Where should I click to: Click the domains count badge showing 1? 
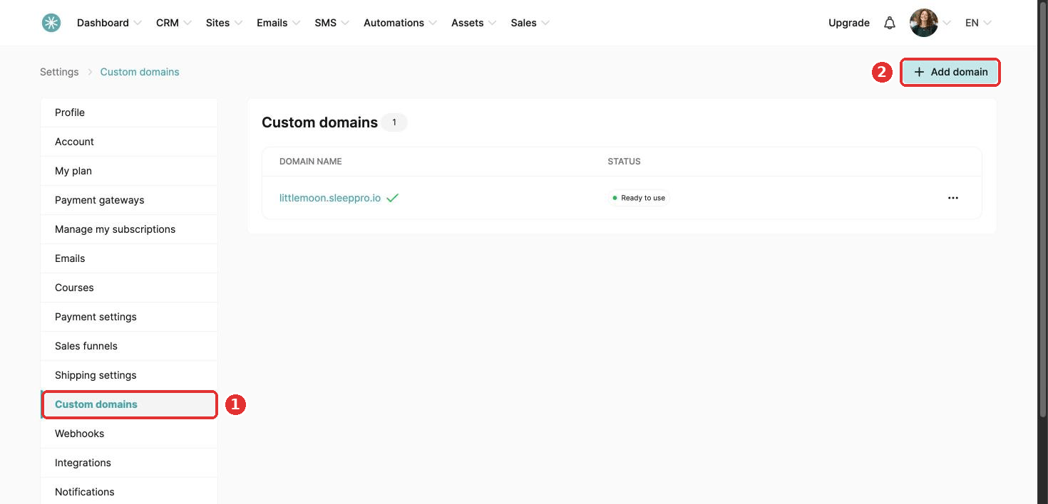(x=394, y=122)
